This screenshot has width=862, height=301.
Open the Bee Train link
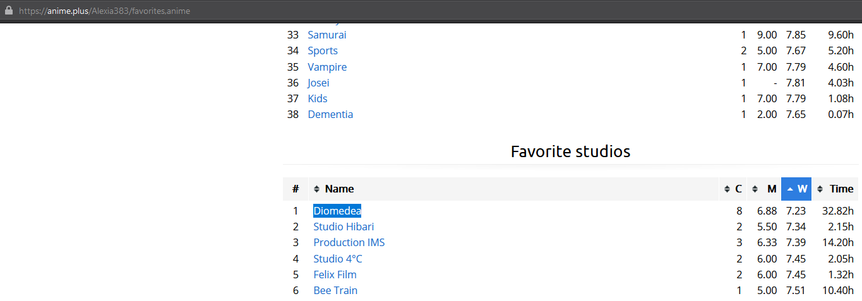tap(335, 290)
